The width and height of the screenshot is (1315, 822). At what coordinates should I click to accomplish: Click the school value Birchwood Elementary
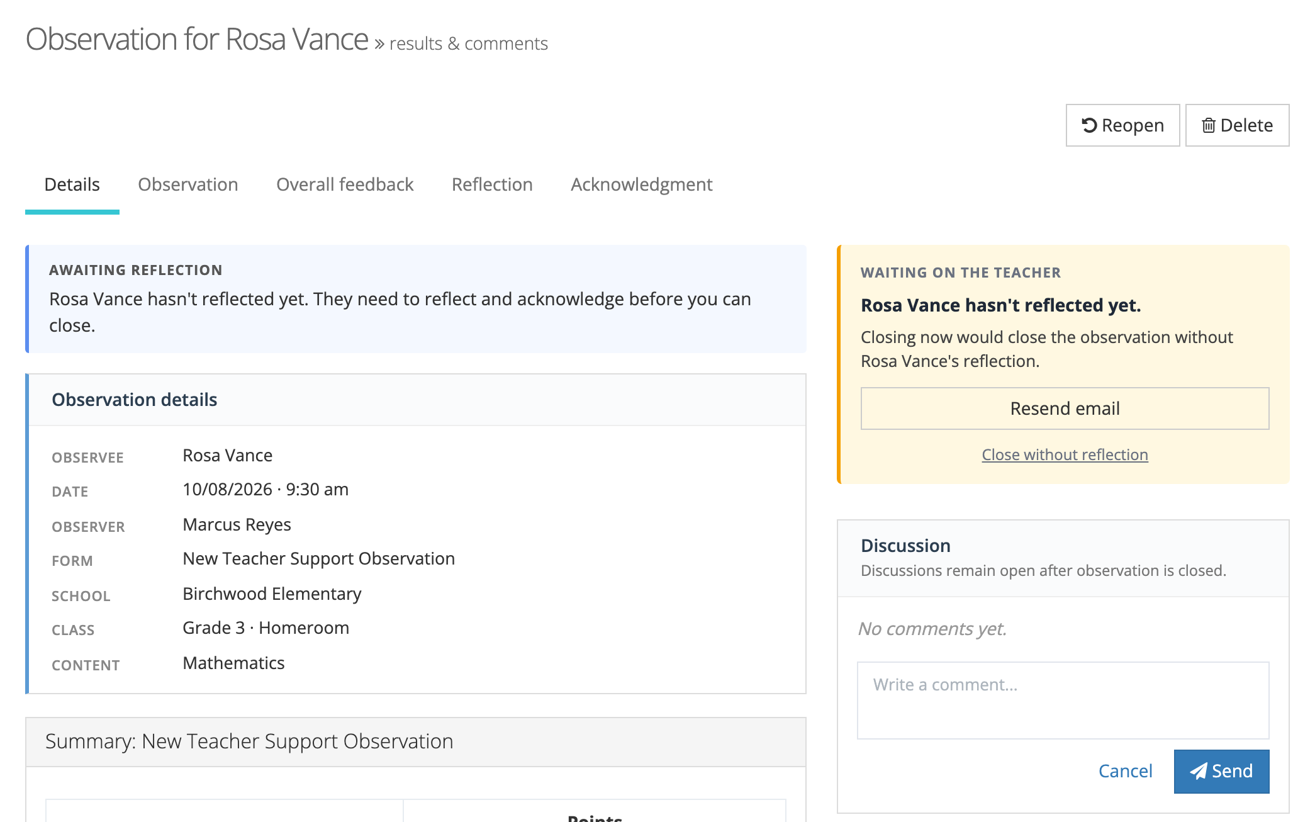[272, 594]
